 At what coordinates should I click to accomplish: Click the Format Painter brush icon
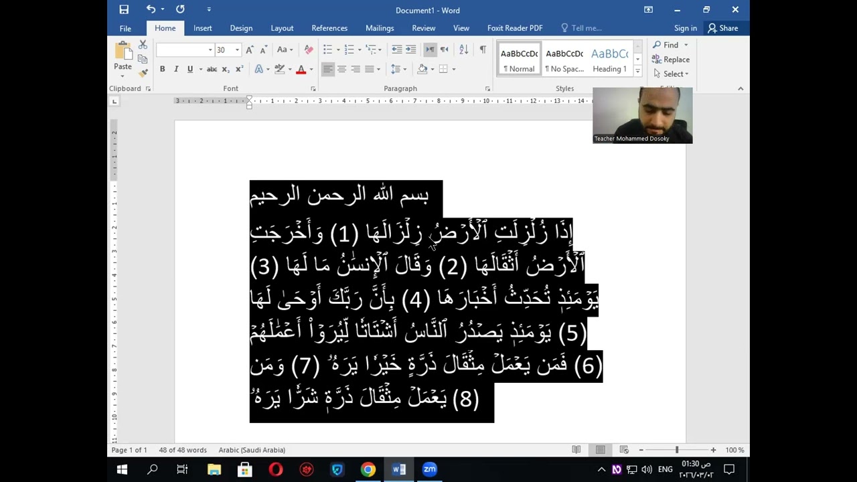coord(143,73)
